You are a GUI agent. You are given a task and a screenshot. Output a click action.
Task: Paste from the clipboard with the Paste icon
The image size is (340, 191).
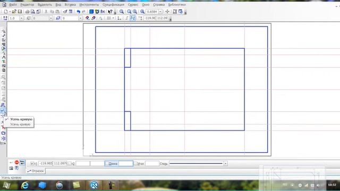pyautogui.click(x=57, y=12)
